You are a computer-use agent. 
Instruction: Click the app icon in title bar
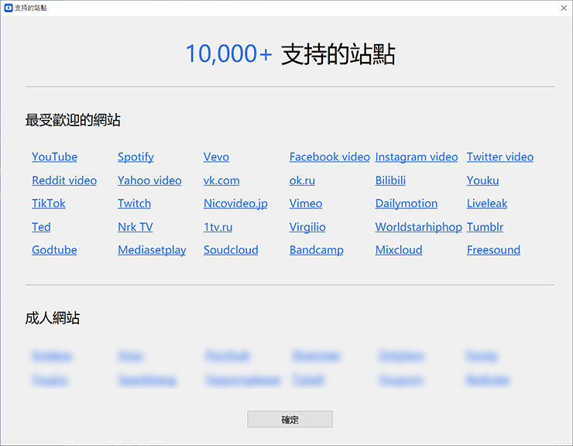[9, 8]
